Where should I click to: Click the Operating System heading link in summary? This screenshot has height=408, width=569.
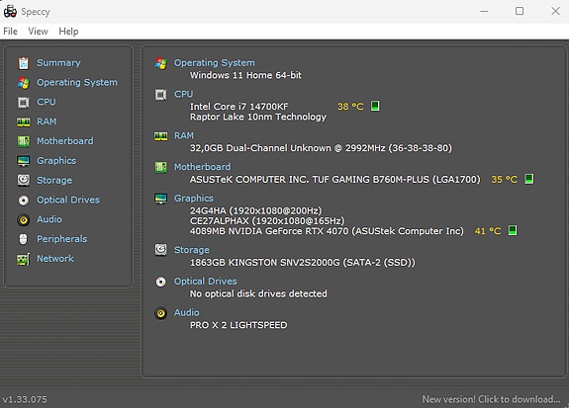pos(214,62)
